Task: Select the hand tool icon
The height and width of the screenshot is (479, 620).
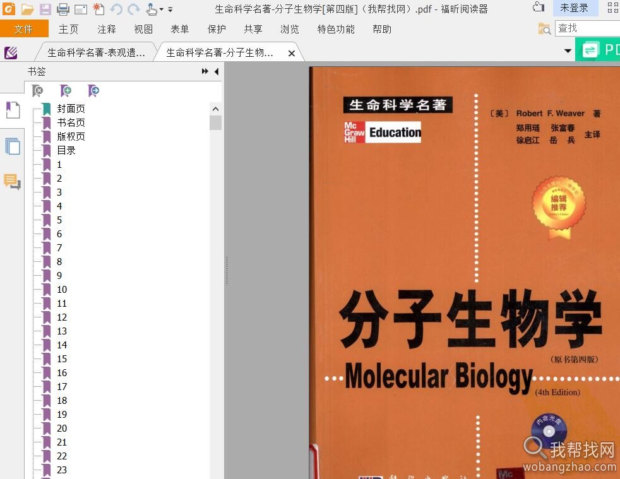Action: (x=152, y=9)
